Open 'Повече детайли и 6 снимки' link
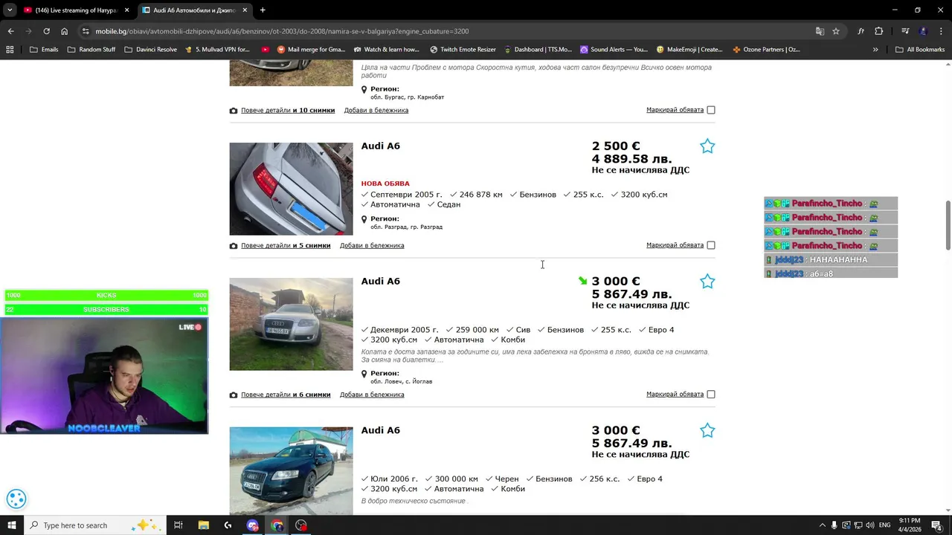952x535 pixels. (x=286, y=395)
